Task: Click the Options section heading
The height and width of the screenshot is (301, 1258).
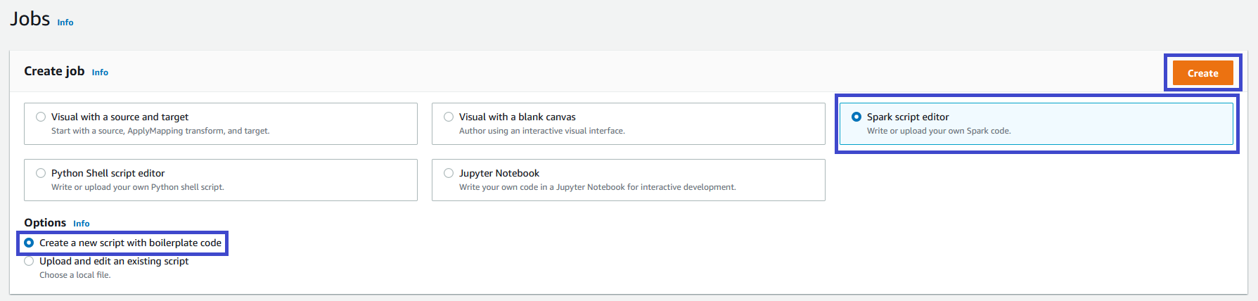Action: pyautogui.click(x=45, y=223)
